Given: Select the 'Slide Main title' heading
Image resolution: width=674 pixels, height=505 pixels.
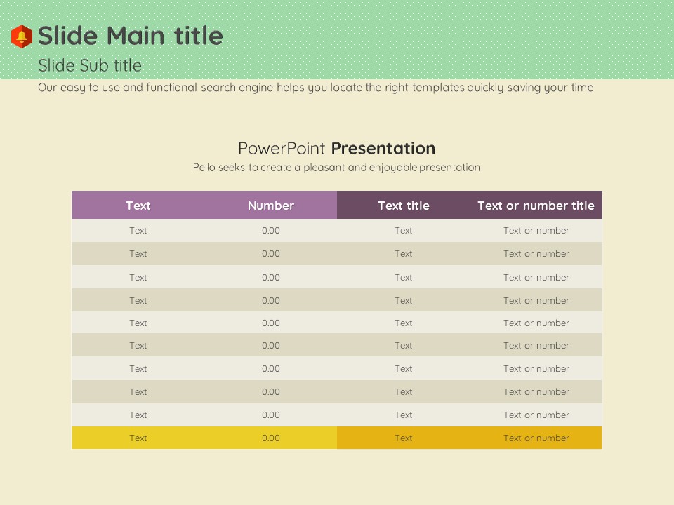Looking at the screenshot, I should [130, 36].
